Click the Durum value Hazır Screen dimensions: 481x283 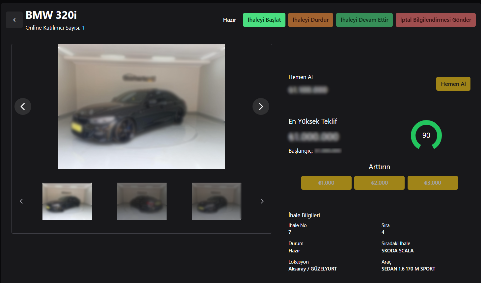(294, 251)
